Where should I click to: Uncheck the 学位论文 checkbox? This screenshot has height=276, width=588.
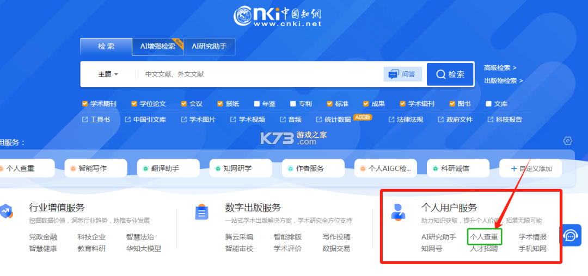[134, 104]
